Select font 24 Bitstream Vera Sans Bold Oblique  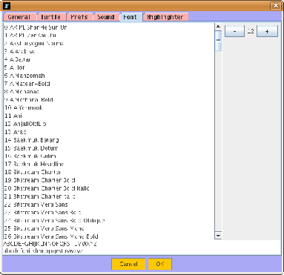coord(109,220)
